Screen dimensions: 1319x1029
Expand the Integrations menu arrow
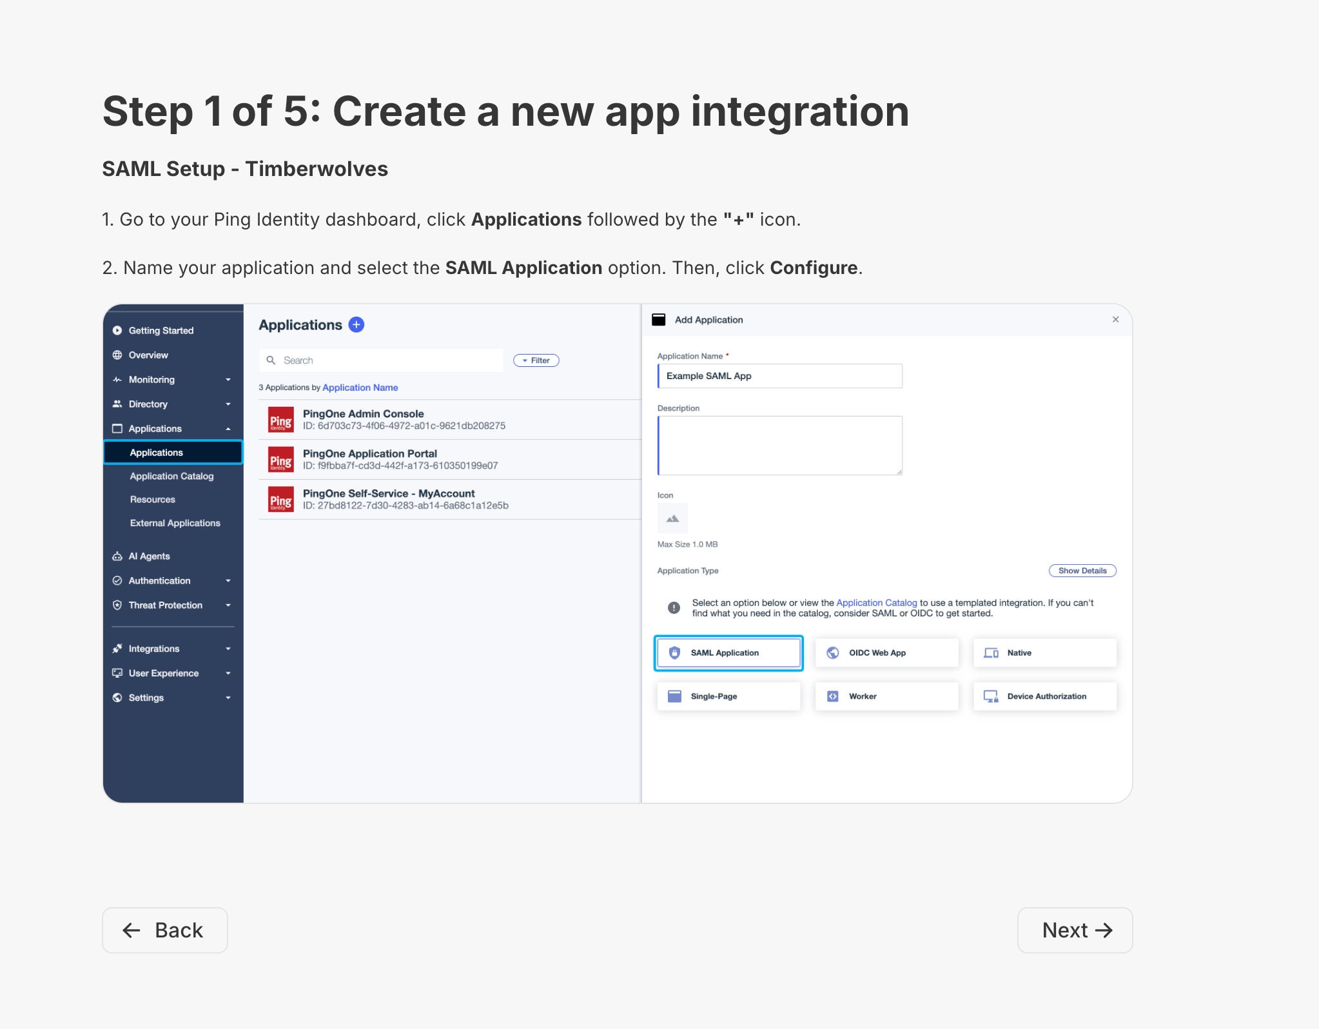[x=228, y=649]
